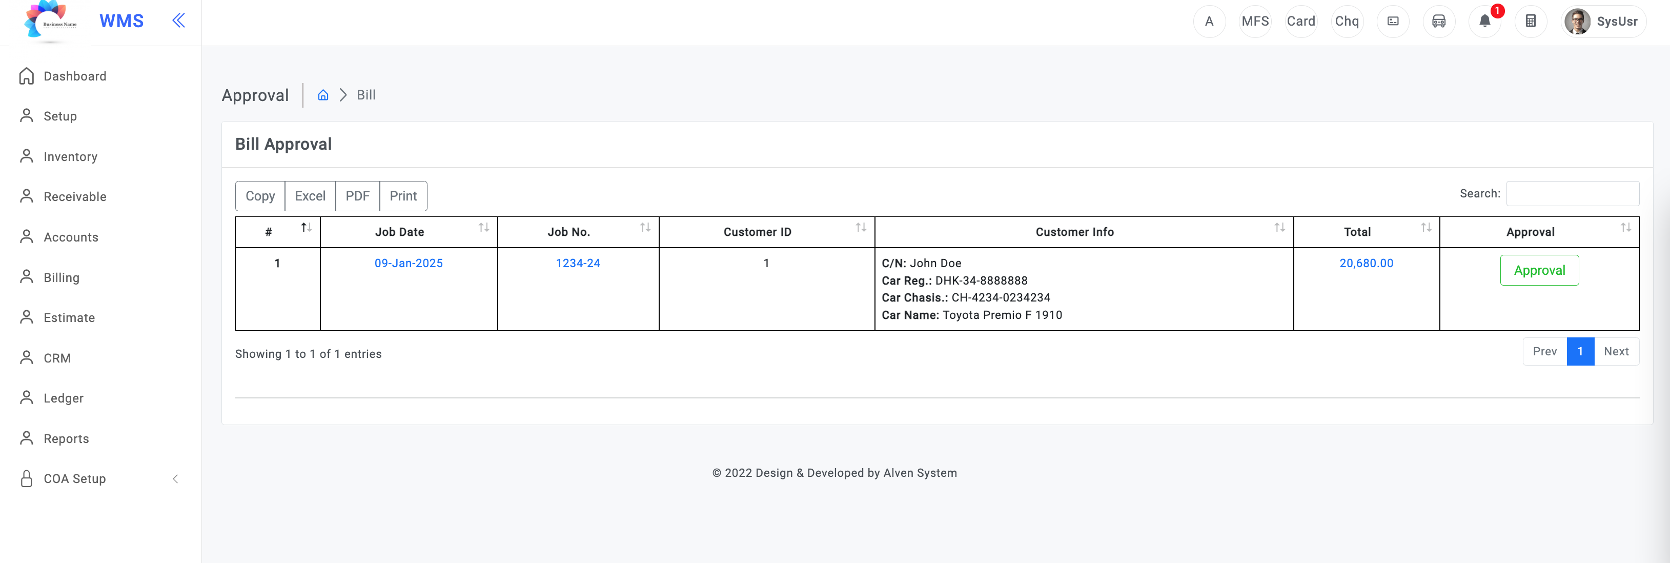Click the calculator icon in header

click(x=1531, y=22)
